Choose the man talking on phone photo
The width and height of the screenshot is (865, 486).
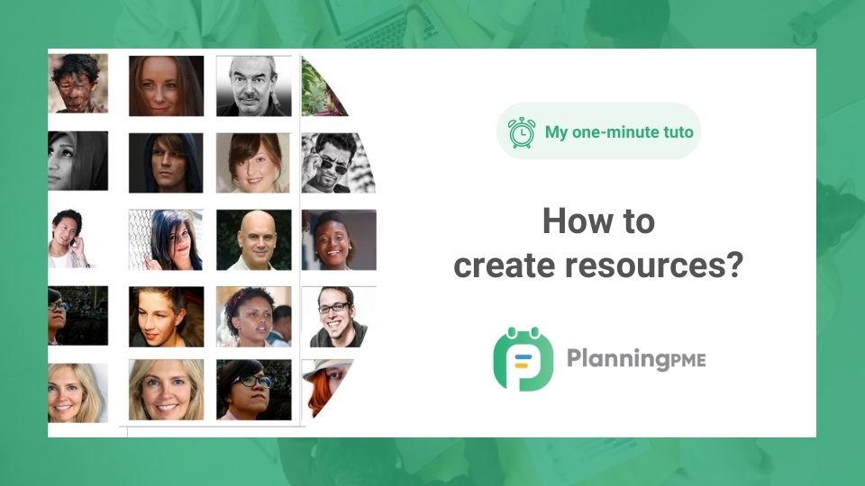pyautogui.click(x=72, y=239)
